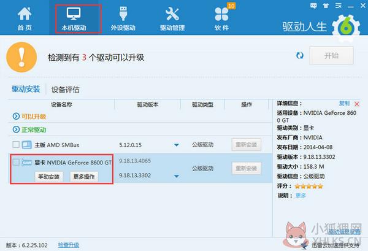Image resolution: width=368 pixels, height=251 pixels.
Task: Click the 版本：6.2.25.102 status text
Action: click(27, 245)
